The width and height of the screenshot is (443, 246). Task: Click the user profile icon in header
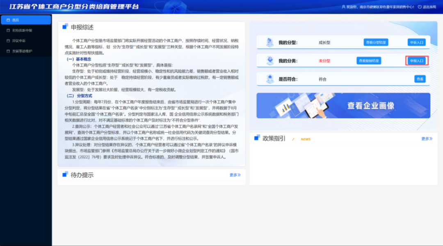(x=343, y=7)
